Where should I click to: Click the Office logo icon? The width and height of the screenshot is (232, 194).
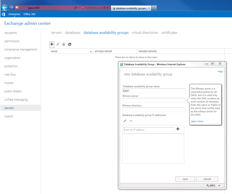click(x=4, y=14)
